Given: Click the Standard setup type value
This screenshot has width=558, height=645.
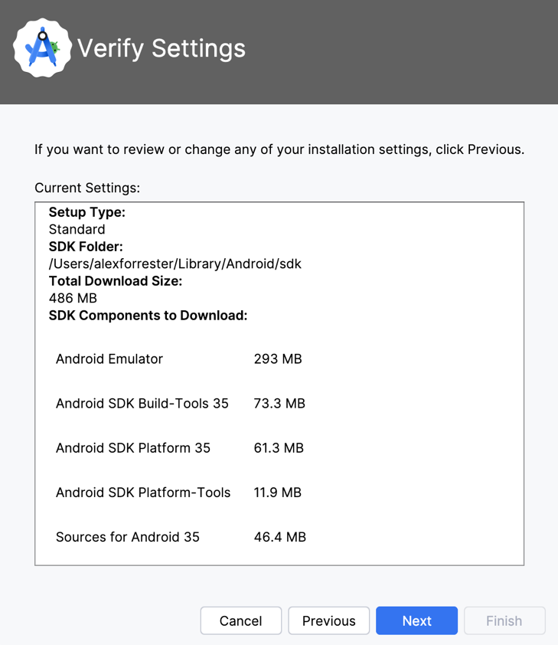Looking at the screenshot, I should (x=77, y=229).
